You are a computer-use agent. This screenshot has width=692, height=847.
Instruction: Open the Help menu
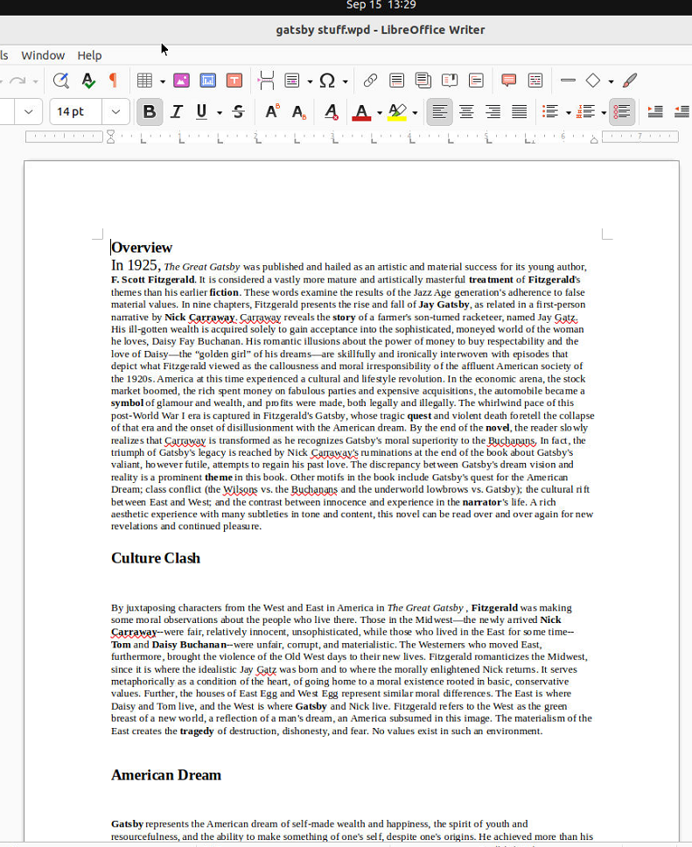[89, 55]
